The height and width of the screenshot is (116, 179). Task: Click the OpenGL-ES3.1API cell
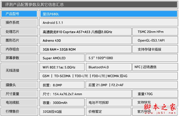point(155,40)
